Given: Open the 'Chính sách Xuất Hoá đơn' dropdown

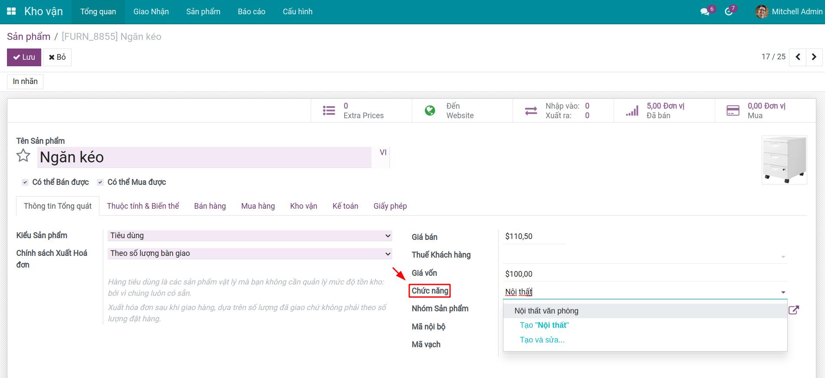Looking at the screenshot, I should [250, 253].
